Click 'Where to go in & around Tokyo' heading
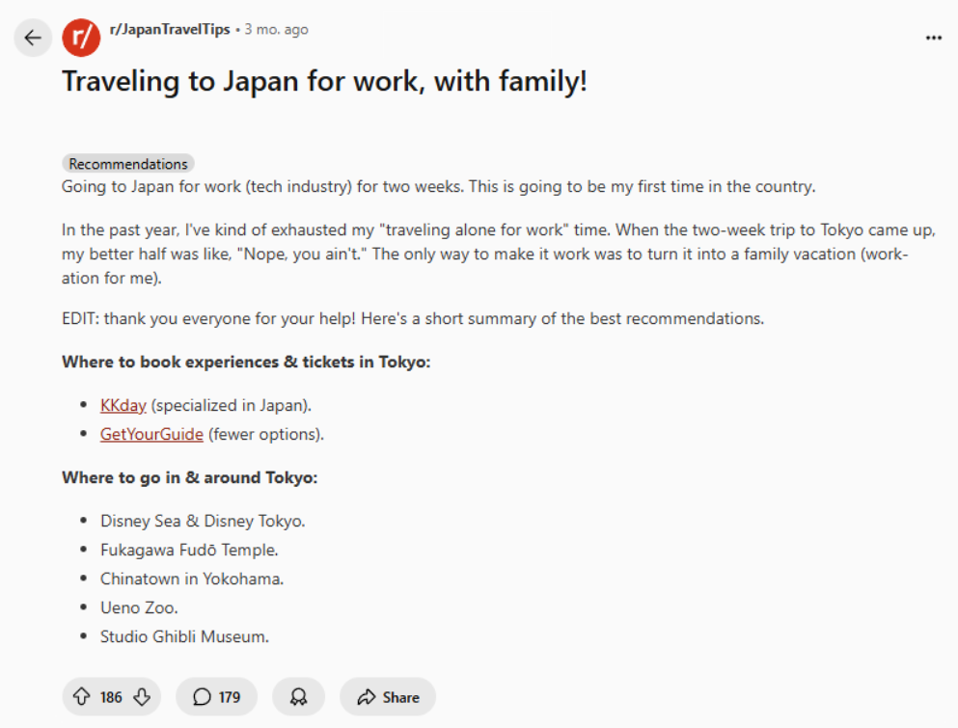 189,477
